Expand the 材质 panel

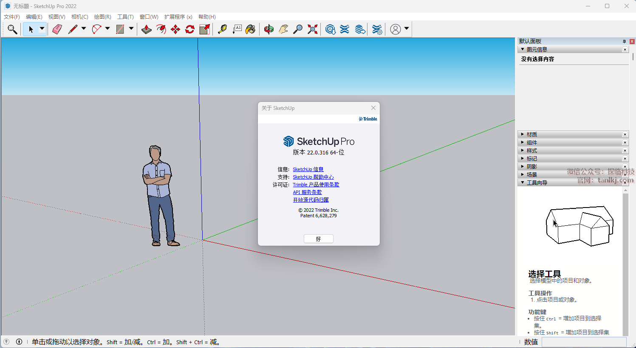531,135
